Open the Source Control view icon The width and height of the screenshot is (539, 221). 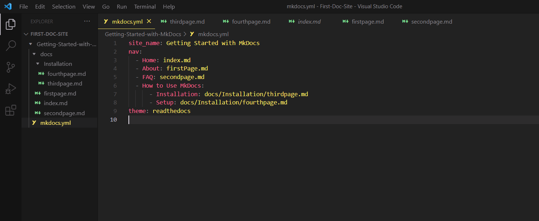11,67
